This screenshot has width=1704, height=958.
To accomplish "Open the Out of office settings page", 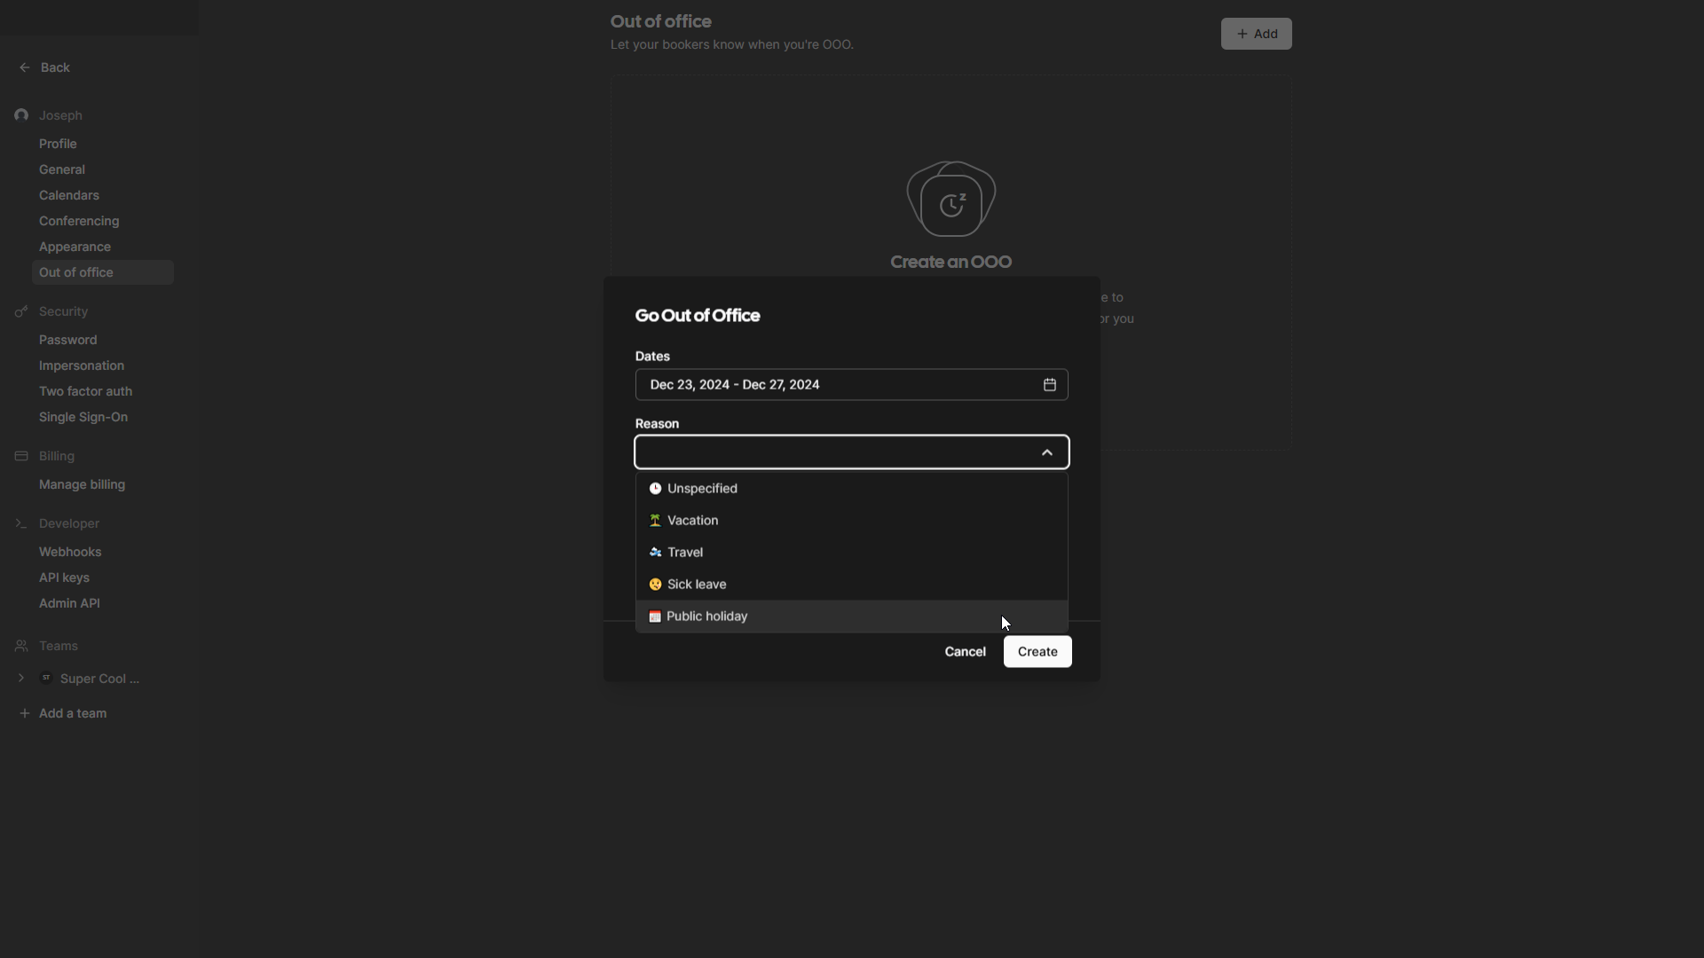I will 76,272.
